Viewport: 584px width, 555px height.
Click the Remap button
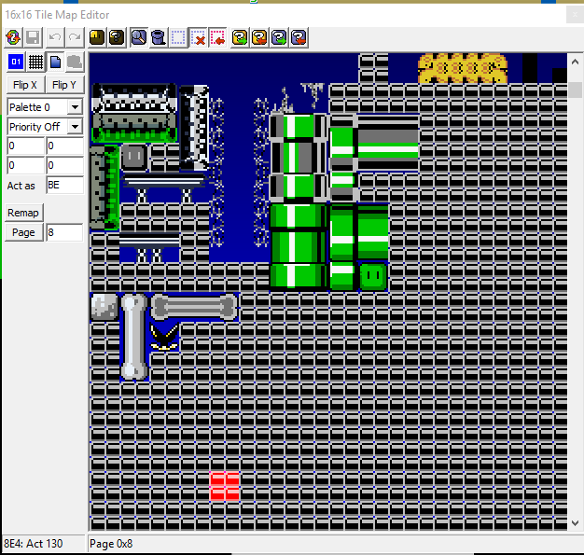(23, 213)
